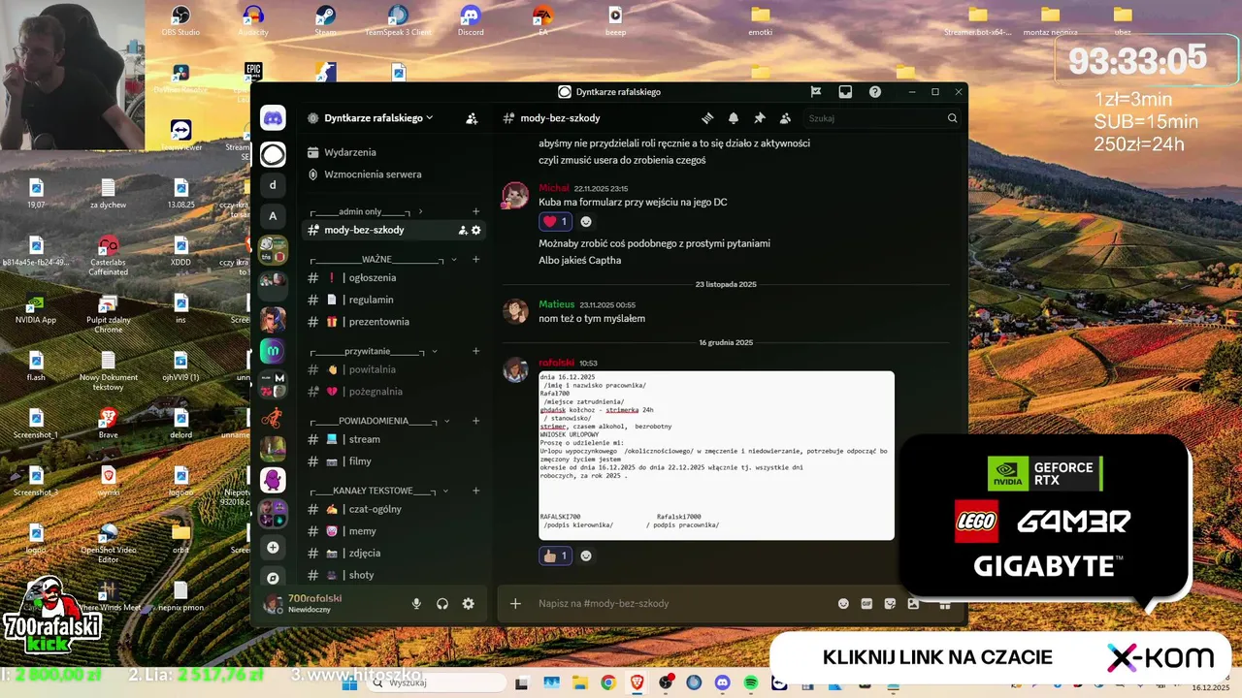Open server with letter d icon
1242x698 pixels.
pos(273,184)
